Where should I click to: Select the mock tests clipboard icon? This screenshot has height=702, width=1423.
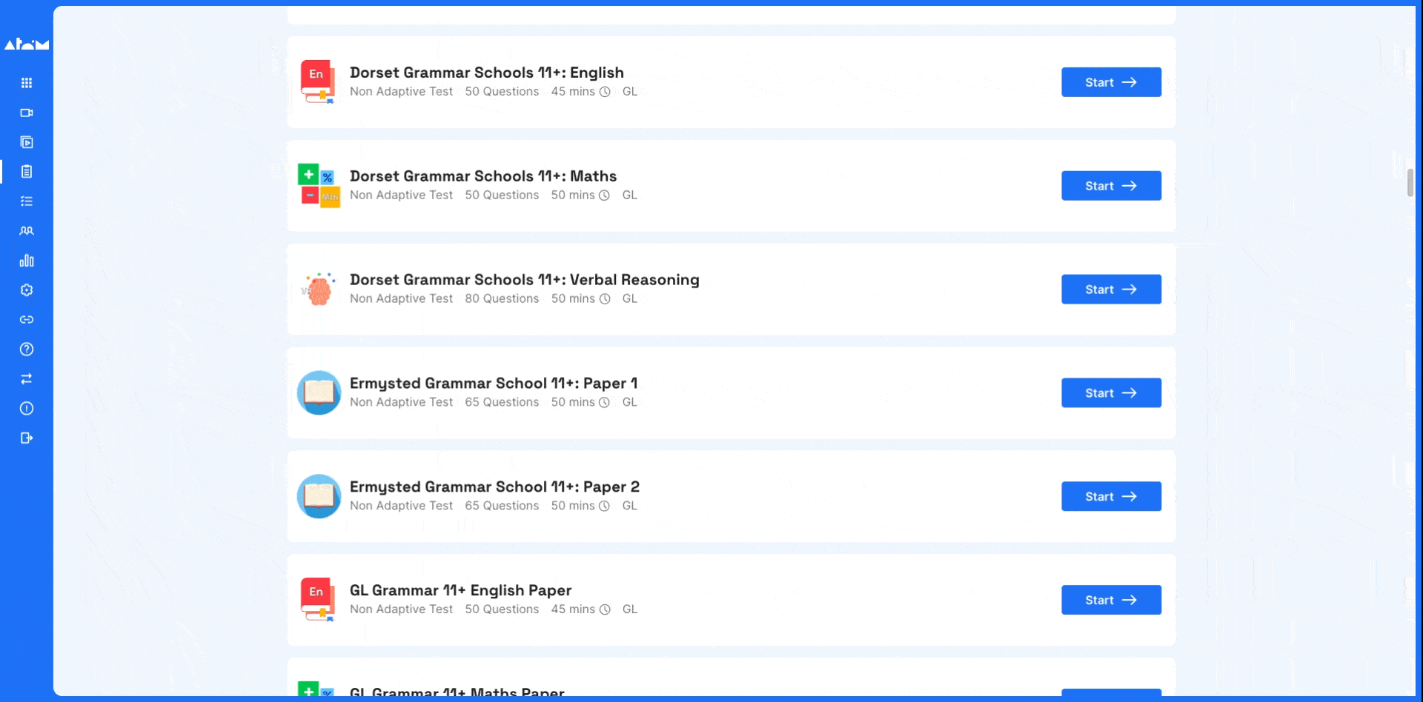click(x=27, y=172)
